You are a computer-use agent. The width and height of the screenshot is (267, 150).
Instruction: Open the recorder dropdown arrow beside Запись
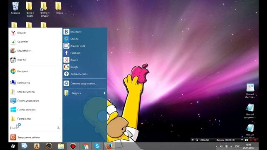[x=242, y=140]
